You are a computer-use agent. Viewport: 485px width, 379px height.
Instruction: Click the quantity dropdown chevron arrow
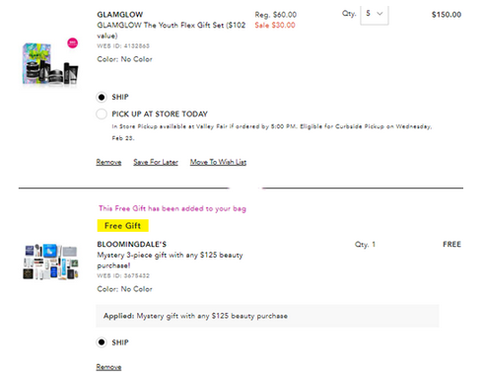(x=380, y=14)
